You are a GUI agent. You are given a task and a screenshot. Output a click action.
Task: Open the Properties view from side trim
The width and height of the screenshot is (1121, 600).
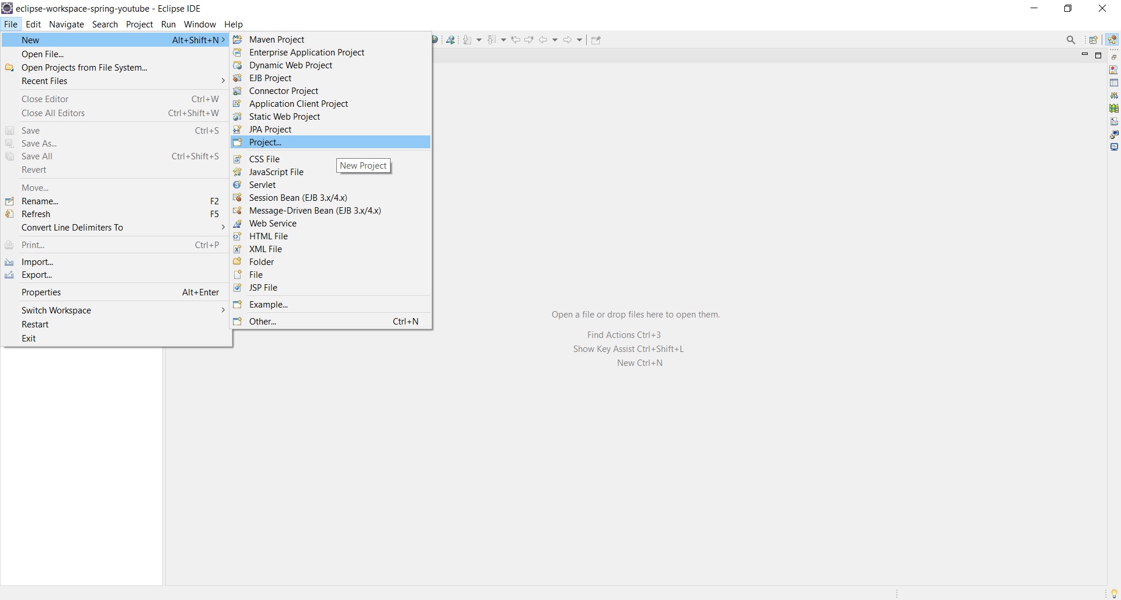tap(1114, 82)
